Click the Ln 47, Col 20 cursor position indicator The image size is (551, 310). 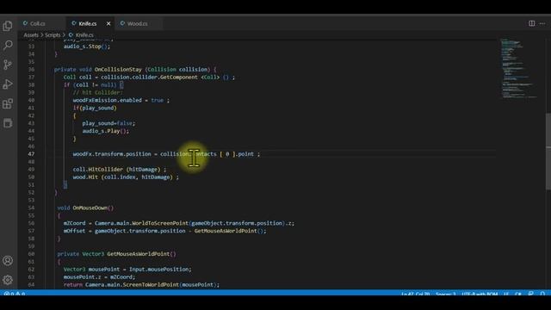click(415, 294)
